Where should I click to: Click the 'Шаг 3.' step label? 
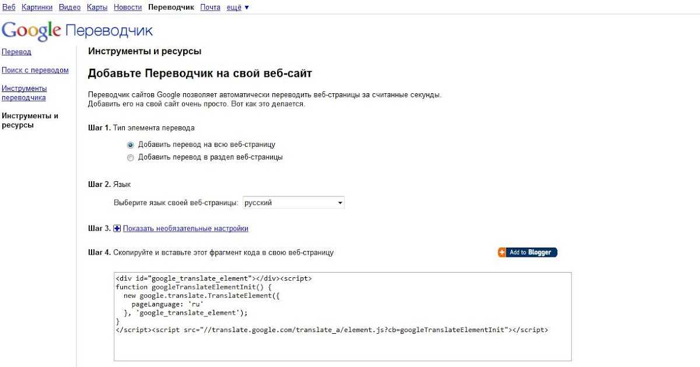pos(99,228)
